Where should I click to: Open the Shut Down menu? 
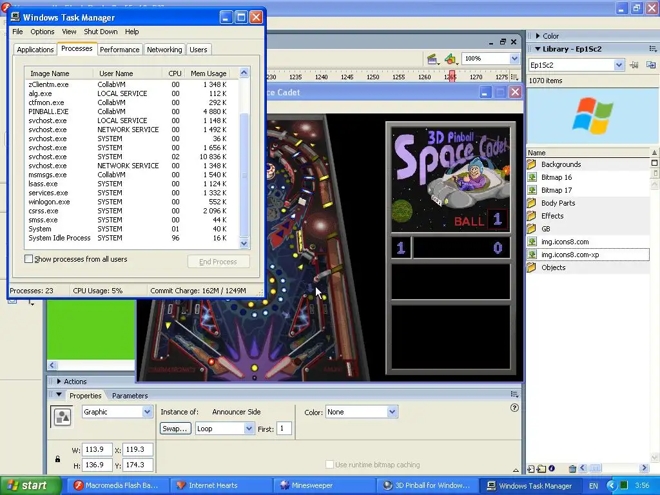pos(101,32)
